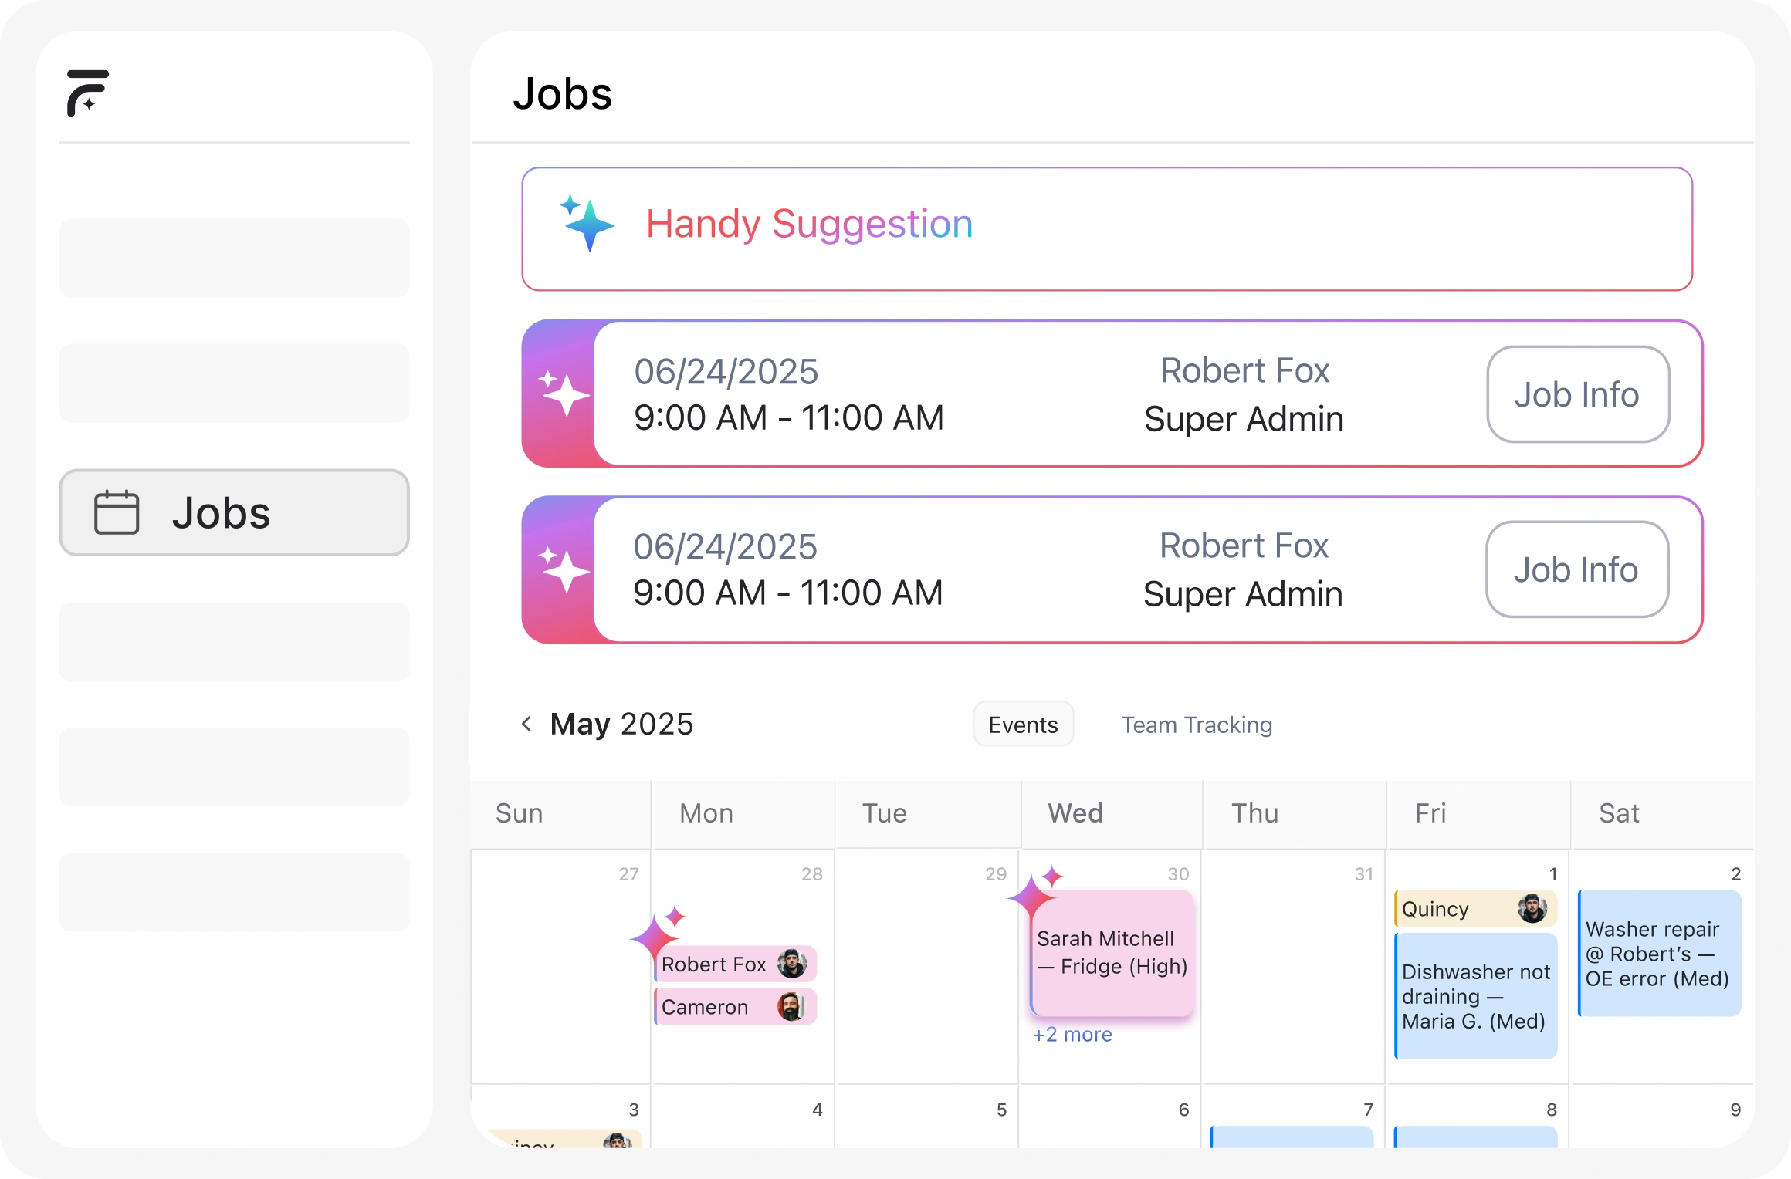Expand +2 more events on Wednesday

coord(1072,1035)
